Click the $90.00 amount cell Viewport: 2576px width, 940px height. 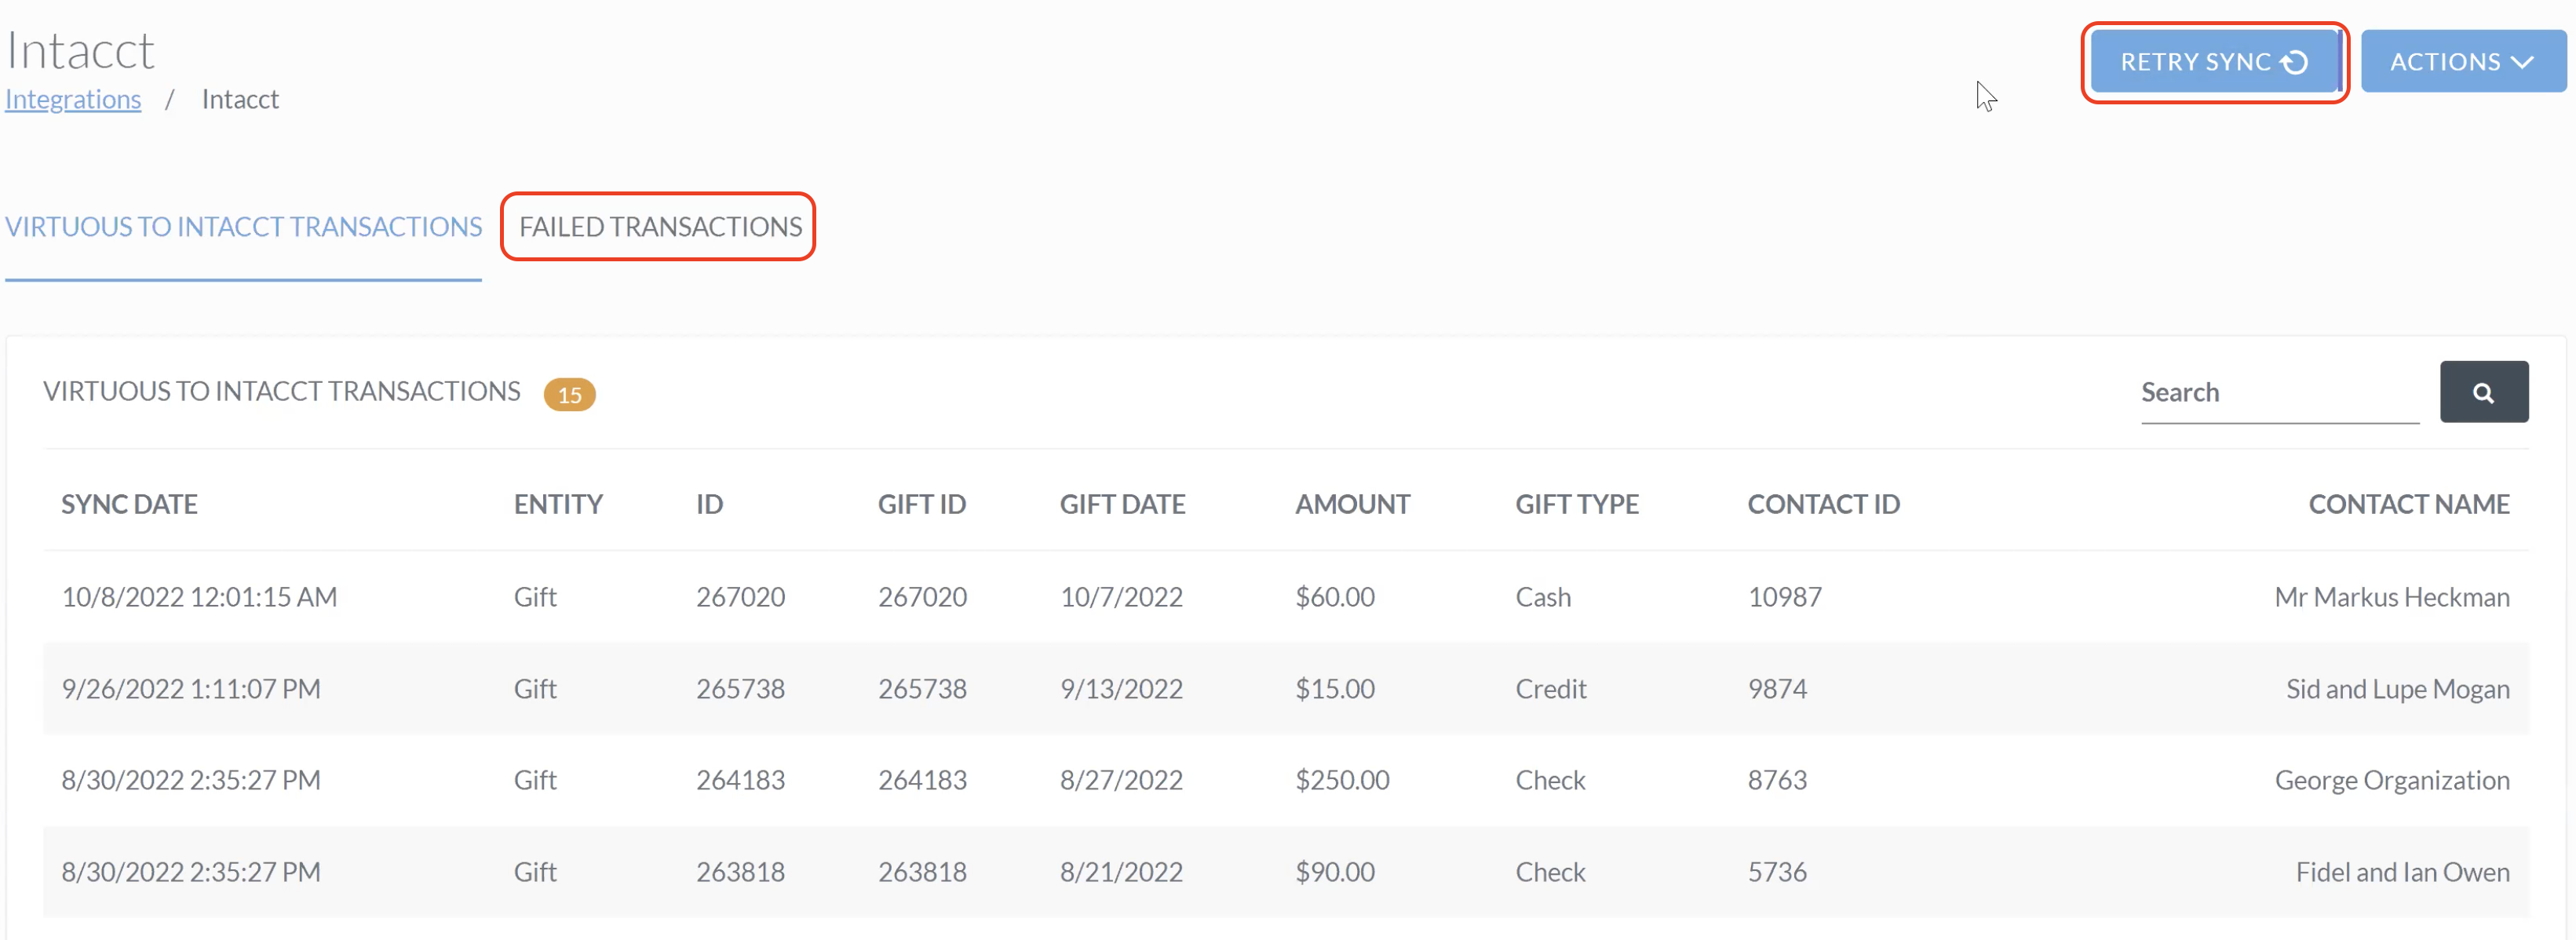[1334, 872]
